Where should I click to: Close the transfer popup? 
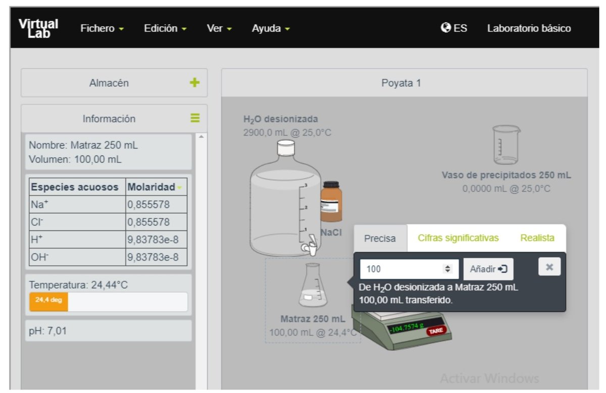[549, 267]
